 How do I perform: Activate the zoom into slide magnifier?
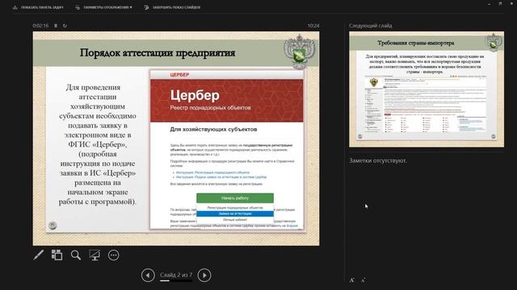click(76, 255)
